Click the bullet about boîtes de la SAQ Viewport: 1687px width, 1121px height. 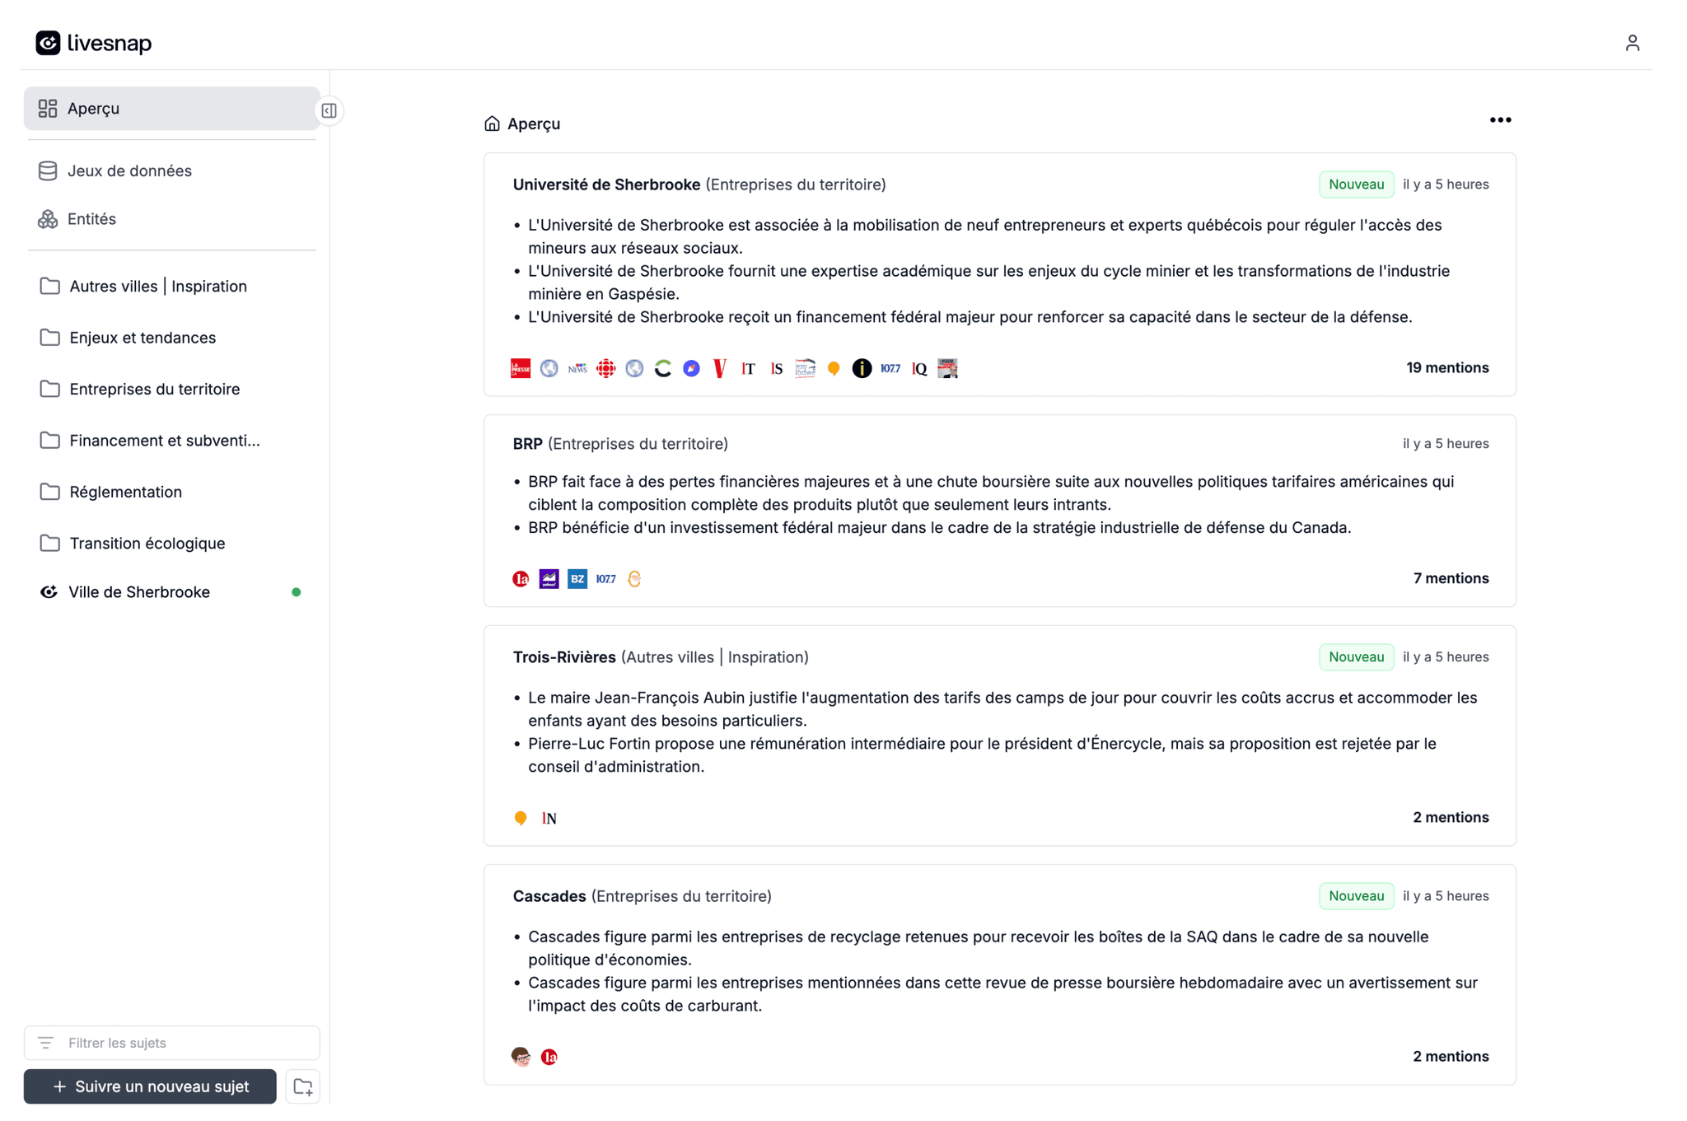coord(979,948)
